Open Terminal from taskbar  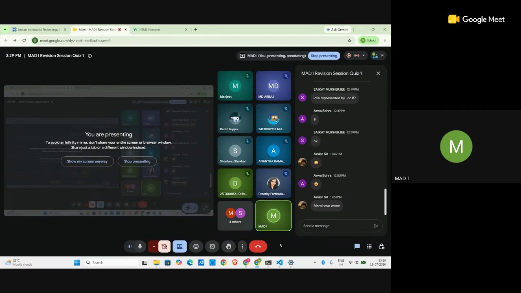tap(268, 262)
